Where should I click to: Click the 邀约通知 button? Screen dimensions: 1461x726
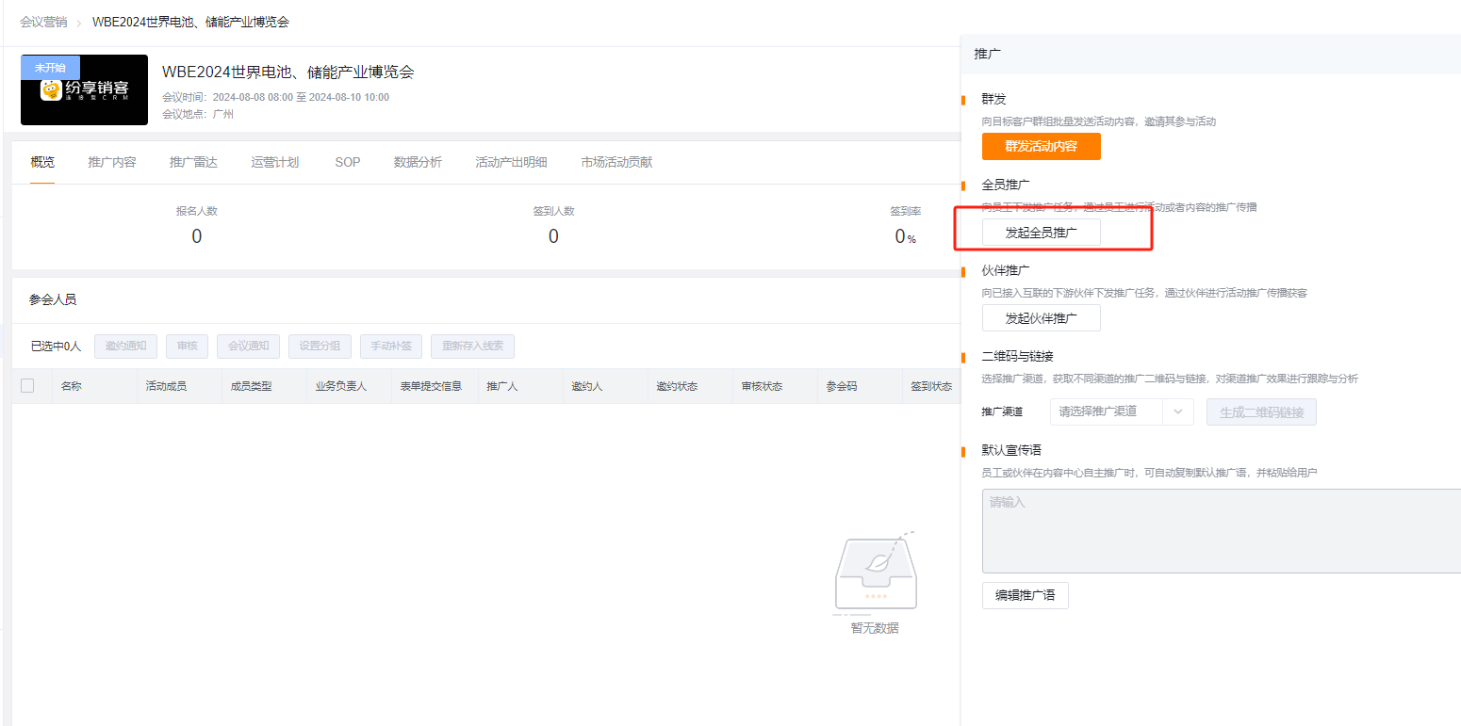point(126,346)
